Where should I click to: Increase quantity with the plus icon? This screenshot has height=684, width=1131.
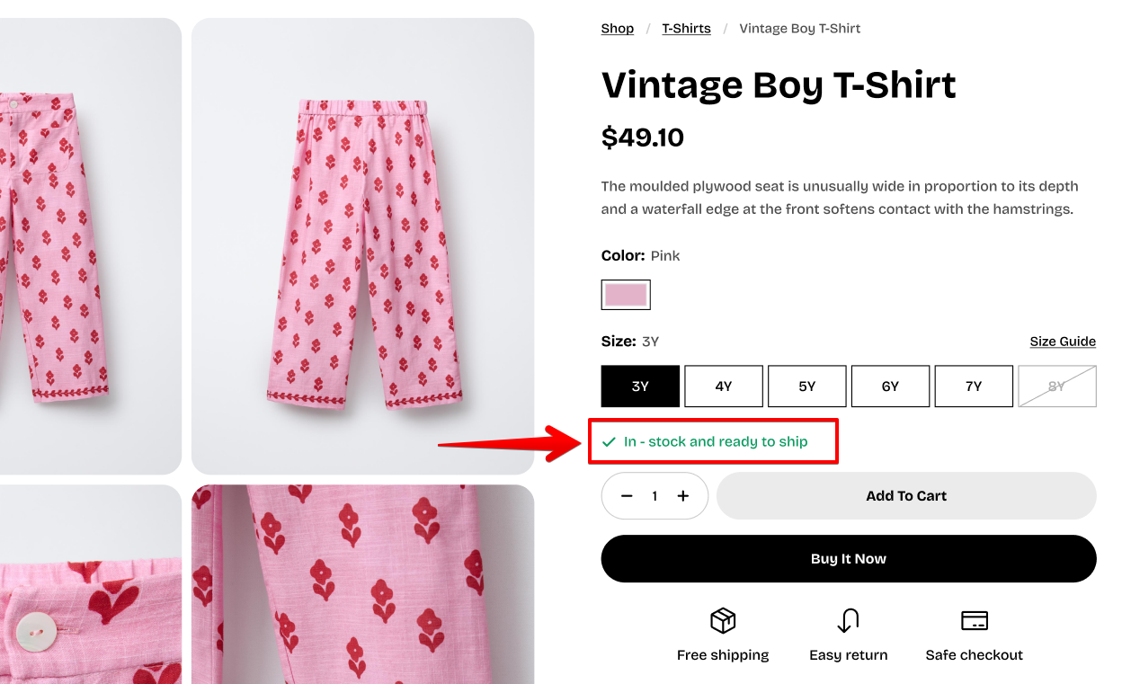click(683, 496)
